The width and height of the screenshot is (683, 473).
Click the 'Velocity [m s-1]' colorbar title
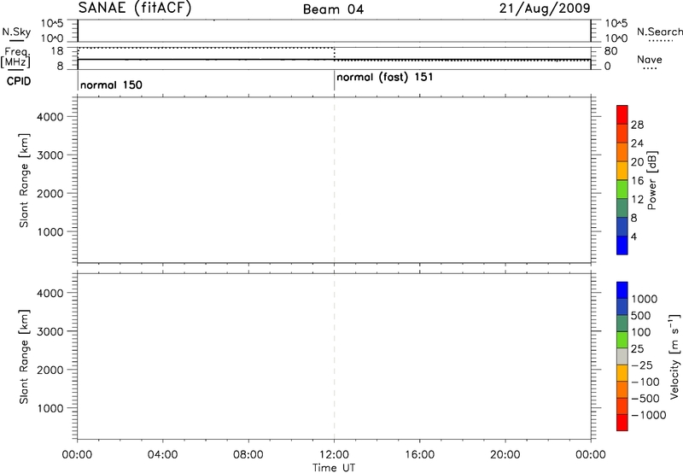674,356
